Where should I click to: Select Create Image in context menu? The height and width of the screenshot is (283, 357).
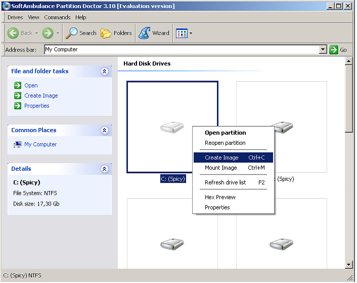point(233,157)
